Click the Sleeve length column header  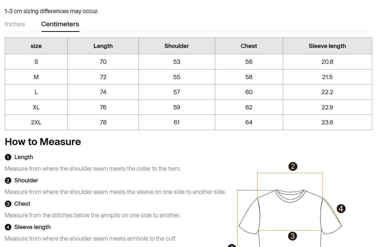click(x=327, y=46)
